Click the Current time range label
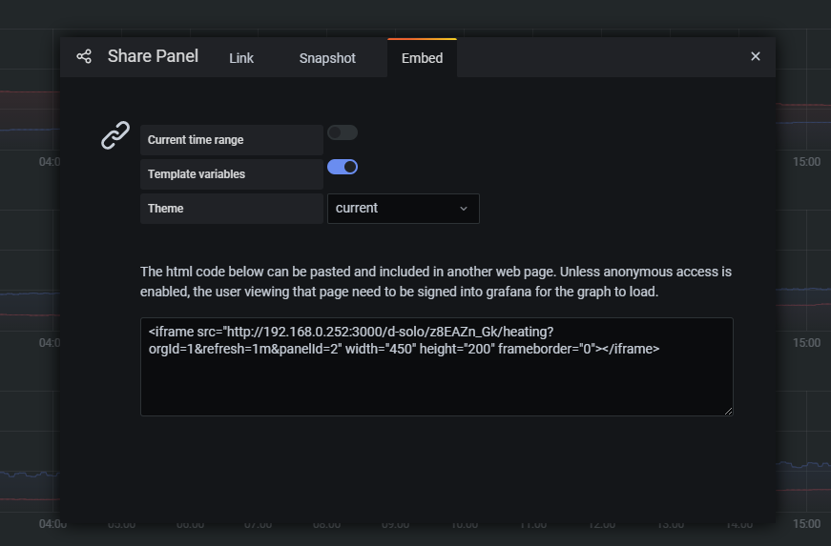The image size is (831, 546). 196,140
